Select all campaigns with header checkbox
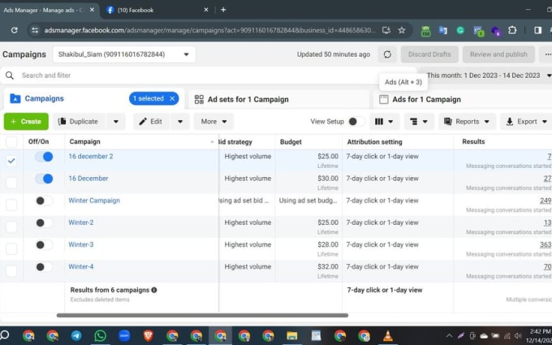 click(x=11, y=142)
